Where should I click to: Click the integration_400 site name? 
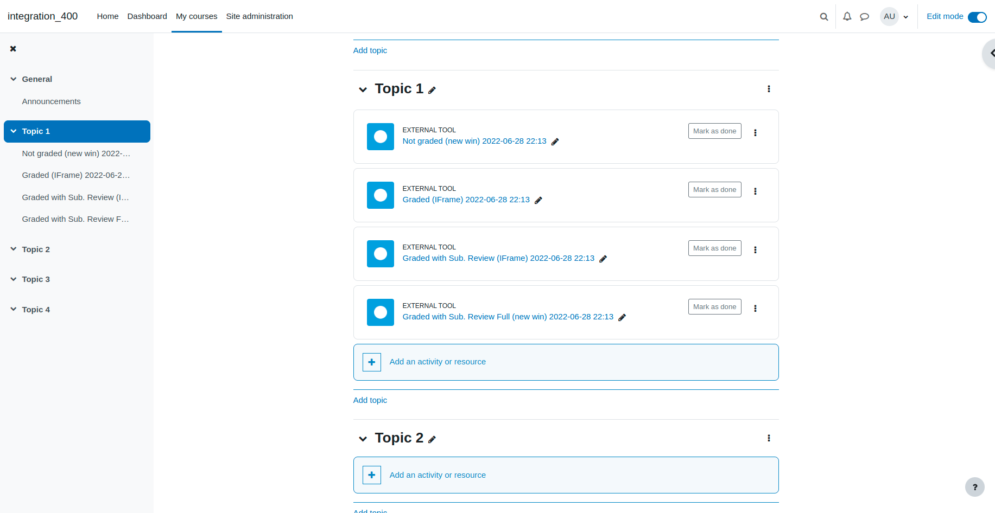pyautogui.click(x=42, y=16)
